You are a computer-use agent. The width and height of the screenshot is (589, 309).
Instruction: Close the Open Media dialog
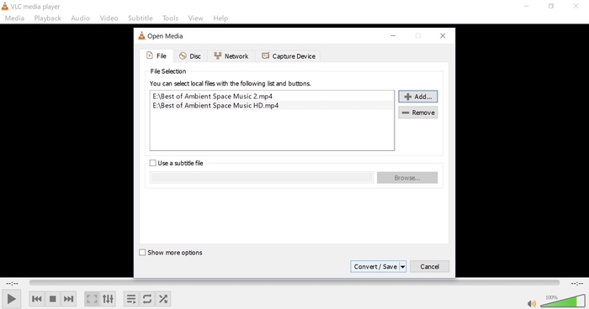click(443, 35)
